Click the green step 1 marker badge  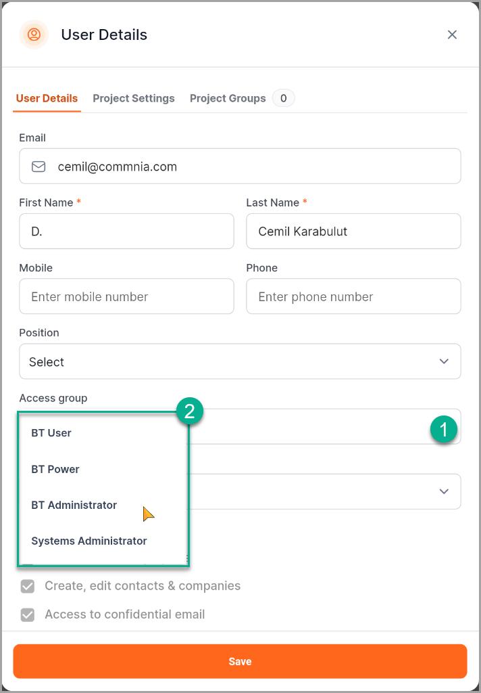coord(443,429)
